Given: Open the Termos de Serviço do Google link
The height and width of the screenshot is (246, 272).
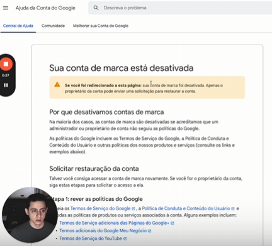Looking at the screenshot, I should (x=100, y=208).
